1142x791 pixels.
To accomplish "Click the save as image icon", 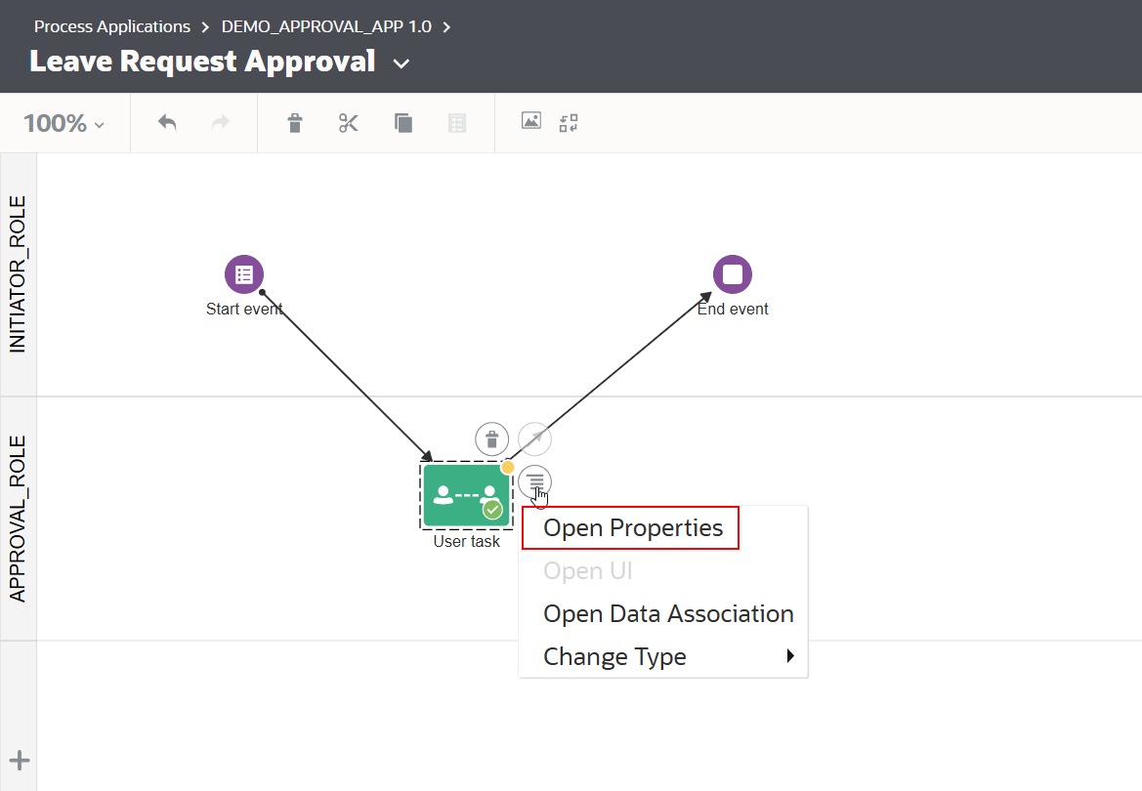I will point(530,122).
